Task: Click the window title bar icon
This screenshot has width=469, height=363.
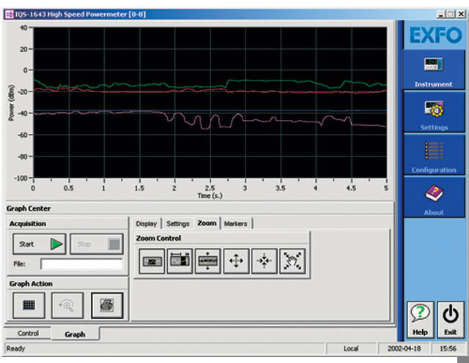Action: coord(10,14)
